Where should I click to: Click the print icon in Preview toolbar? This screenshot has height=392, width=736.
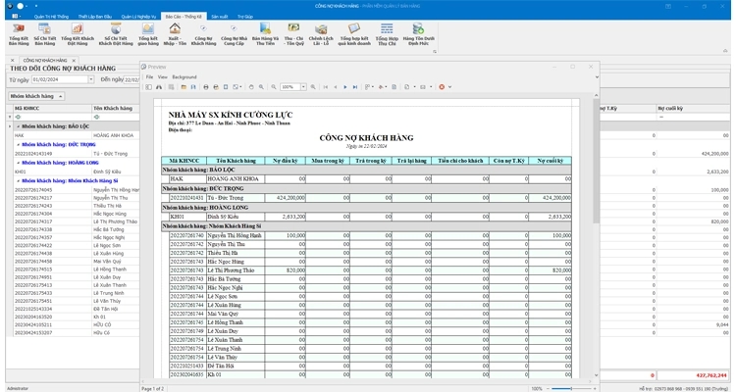coord(205,87)
